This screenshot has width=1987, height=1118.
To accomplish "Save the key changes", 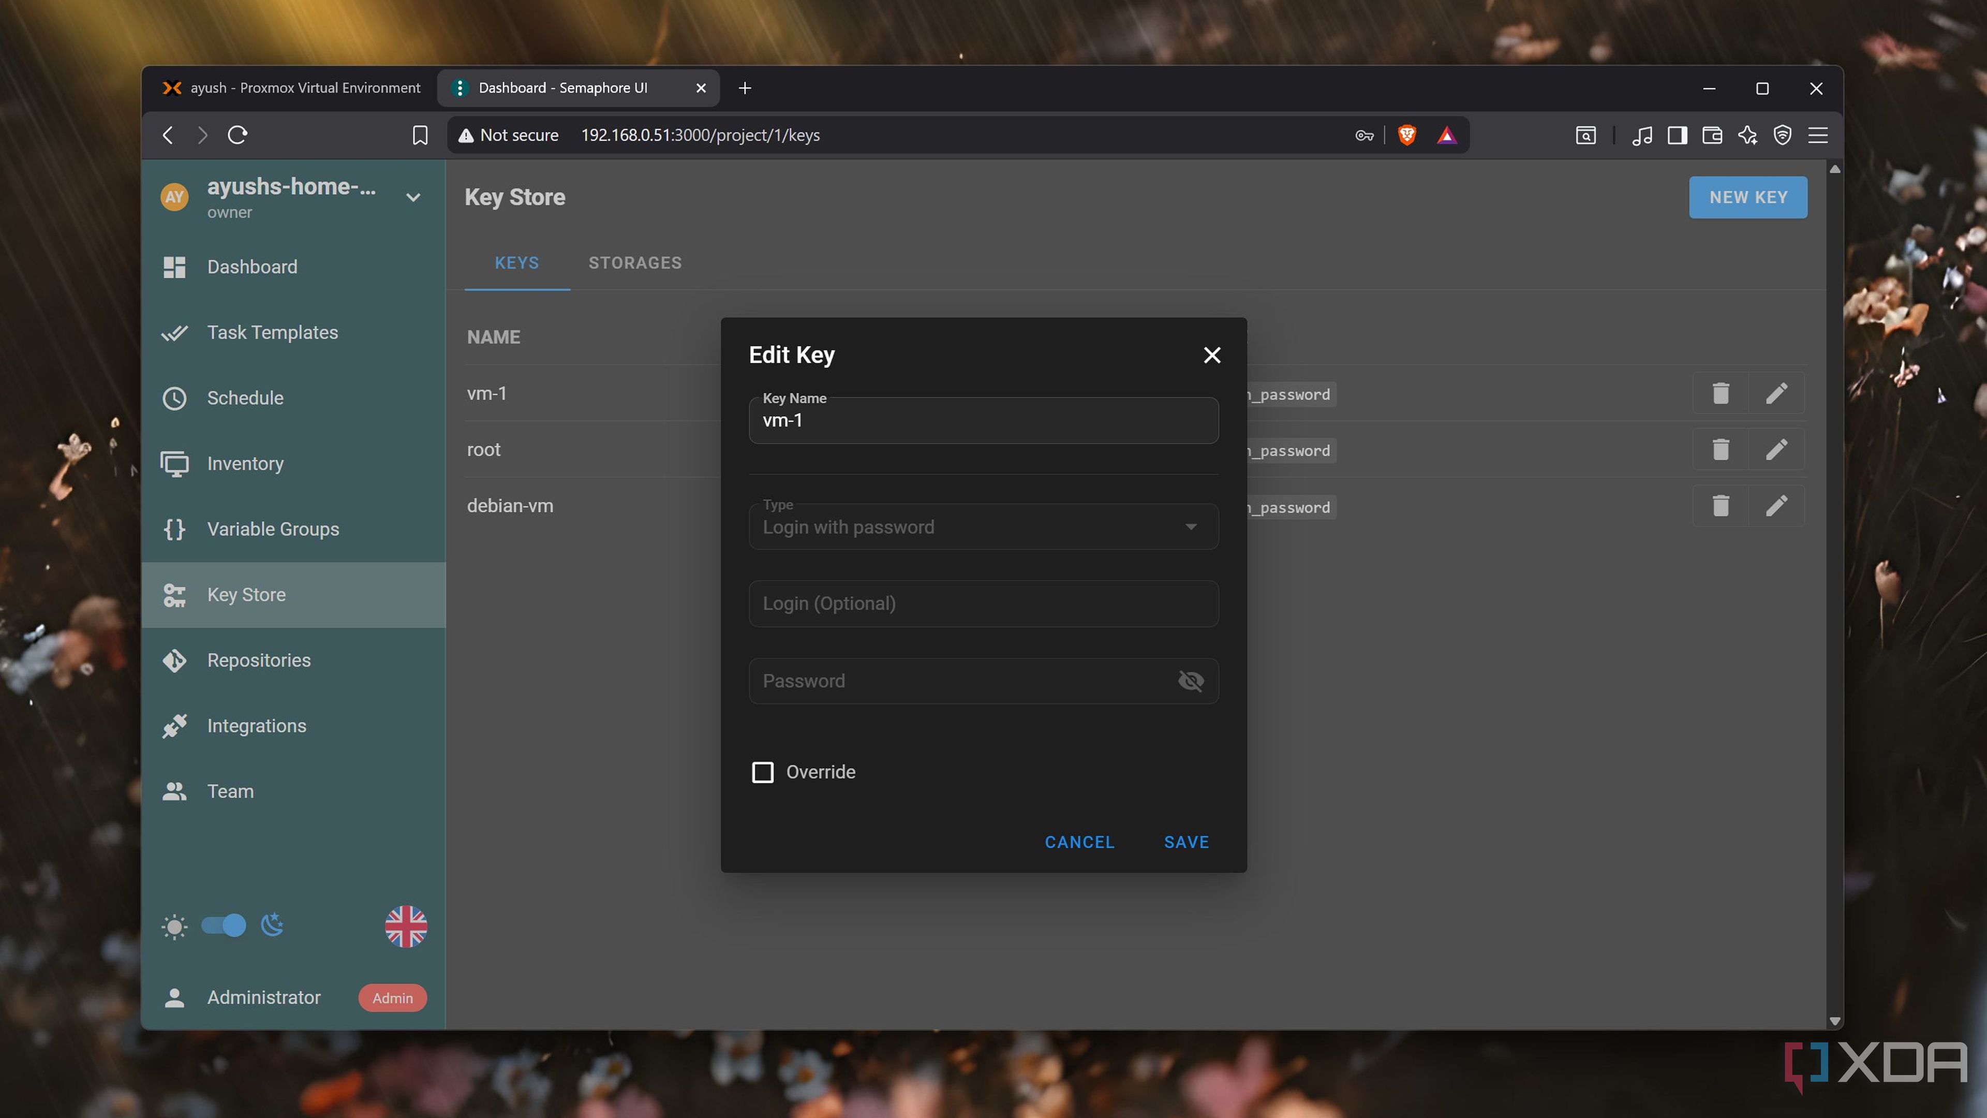I will (1187, 842).
